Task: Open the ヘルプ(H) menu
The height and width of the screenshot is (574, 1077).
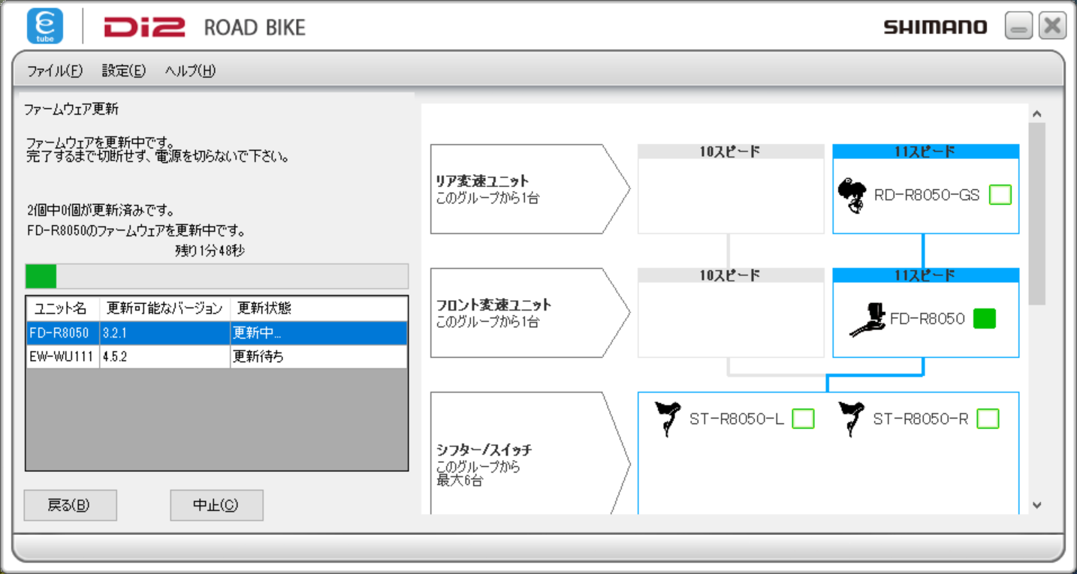Action: point(190,71)
